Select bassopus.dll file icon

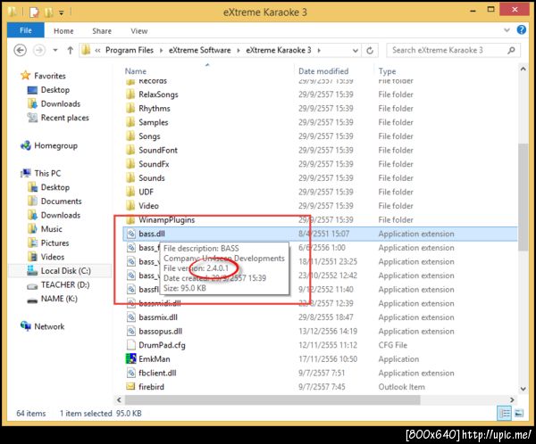click(x=131, y=331)
